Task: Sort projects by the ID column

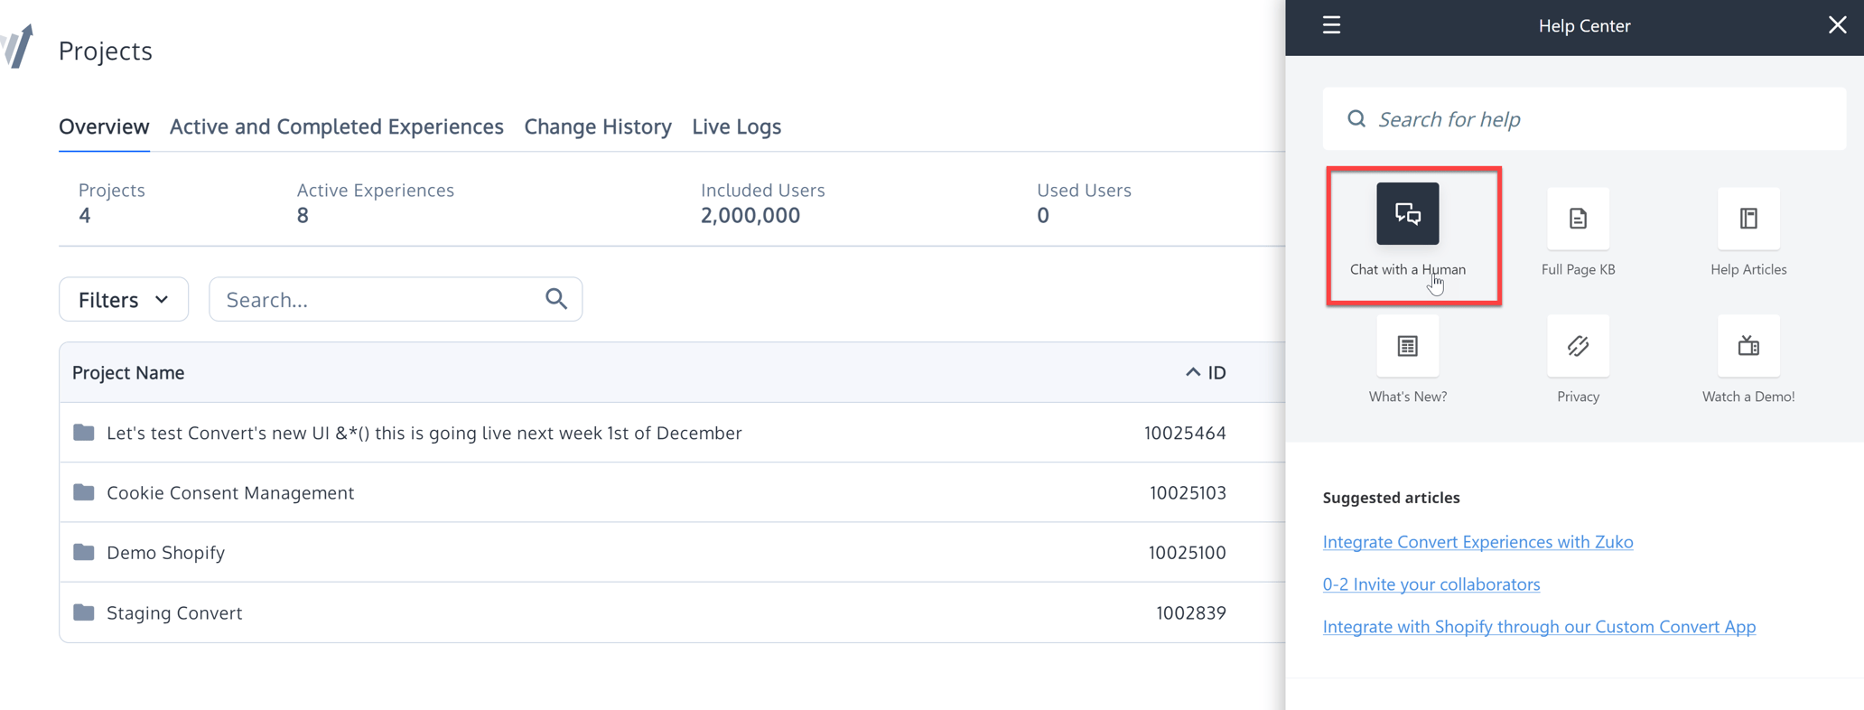Action: 1206,372
